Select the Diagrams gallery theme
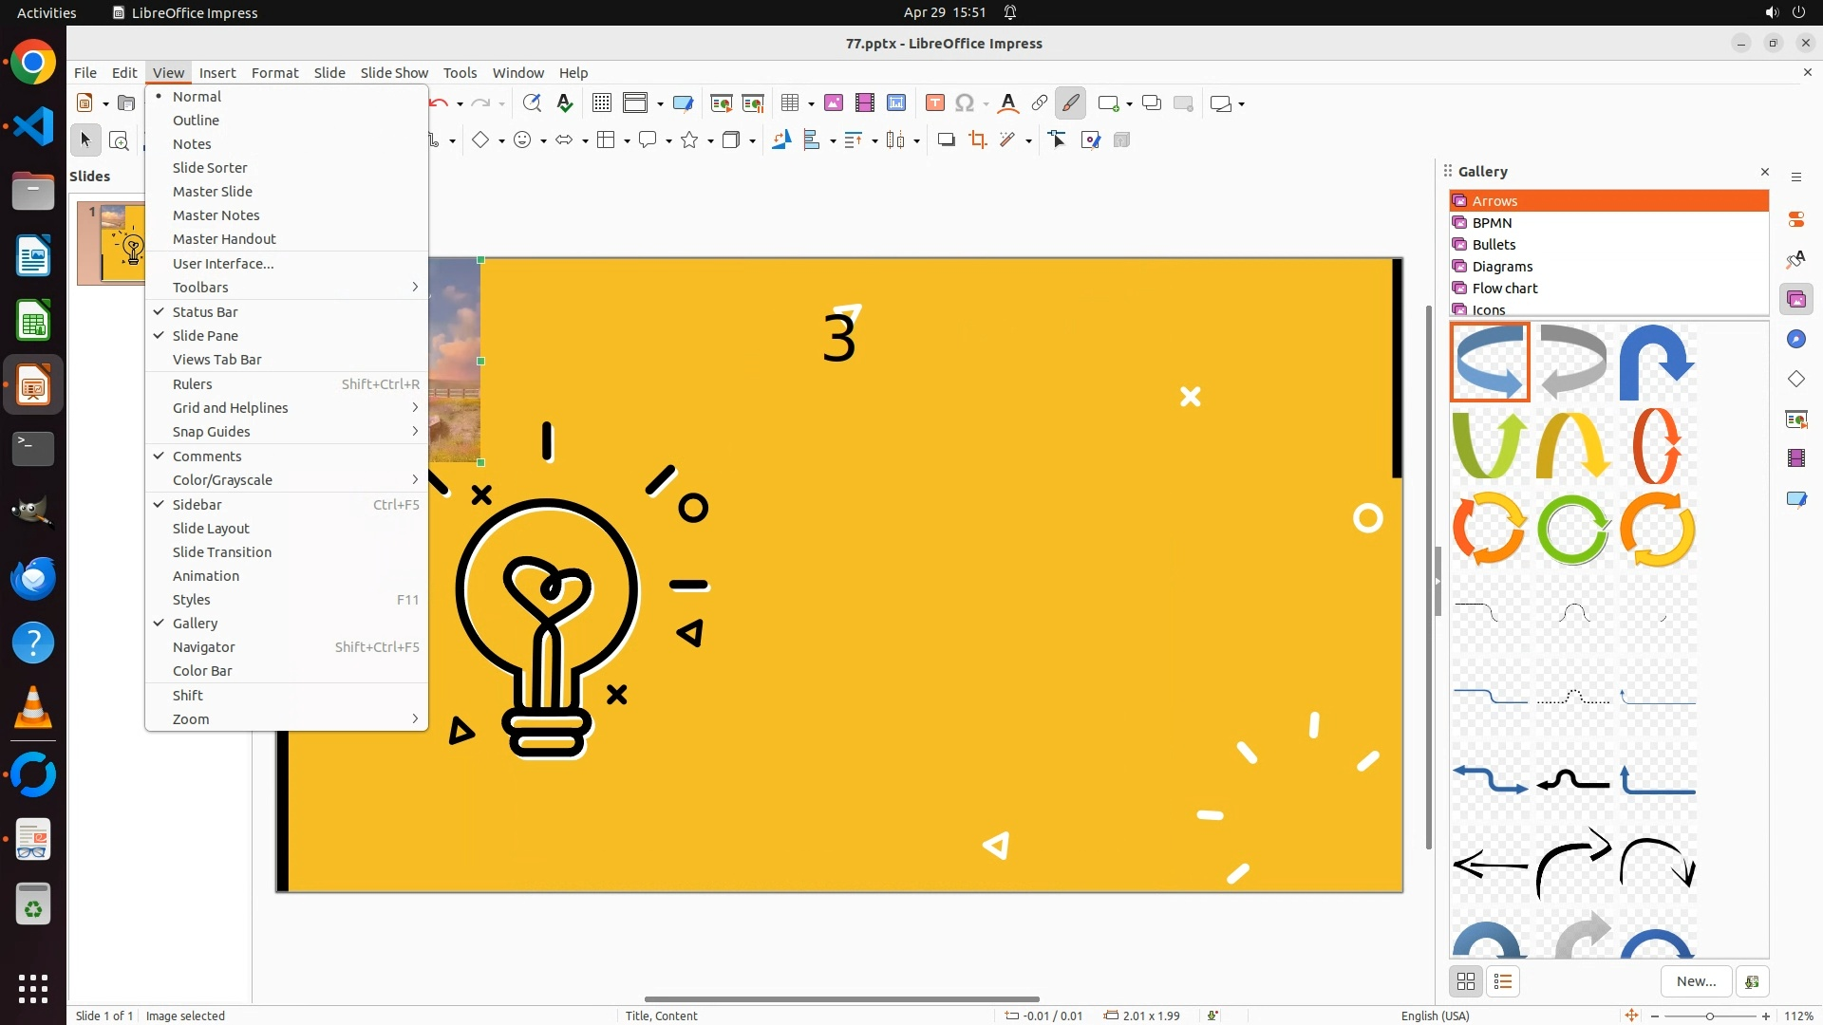Viewport: 1823px width, 1025px height. tap(1502, 267)
